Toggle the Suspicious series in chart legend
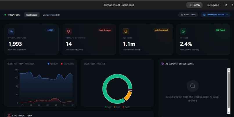 coord(67,64)
